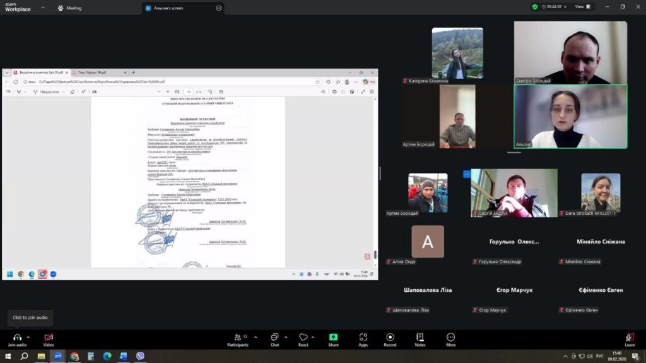Open Zoom Workplace dropdown chevron

(x=43, y=8)
